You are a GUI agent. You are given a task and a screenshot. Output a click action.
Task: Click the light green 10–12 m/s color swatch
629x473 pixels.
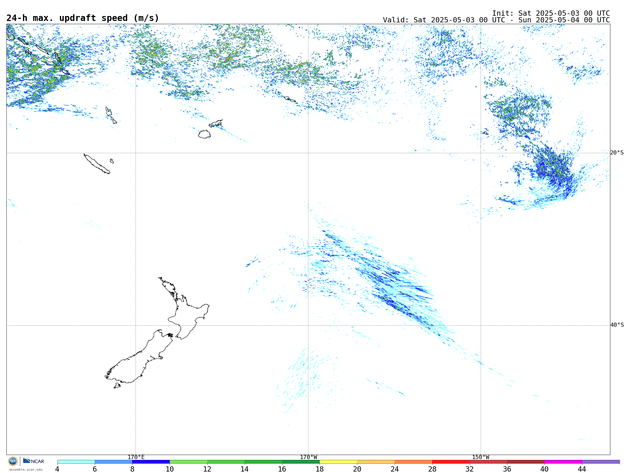coord(188,462)
